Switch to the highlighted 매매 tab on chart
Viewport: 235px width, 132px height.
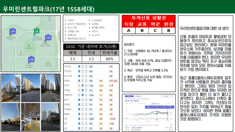129,96
